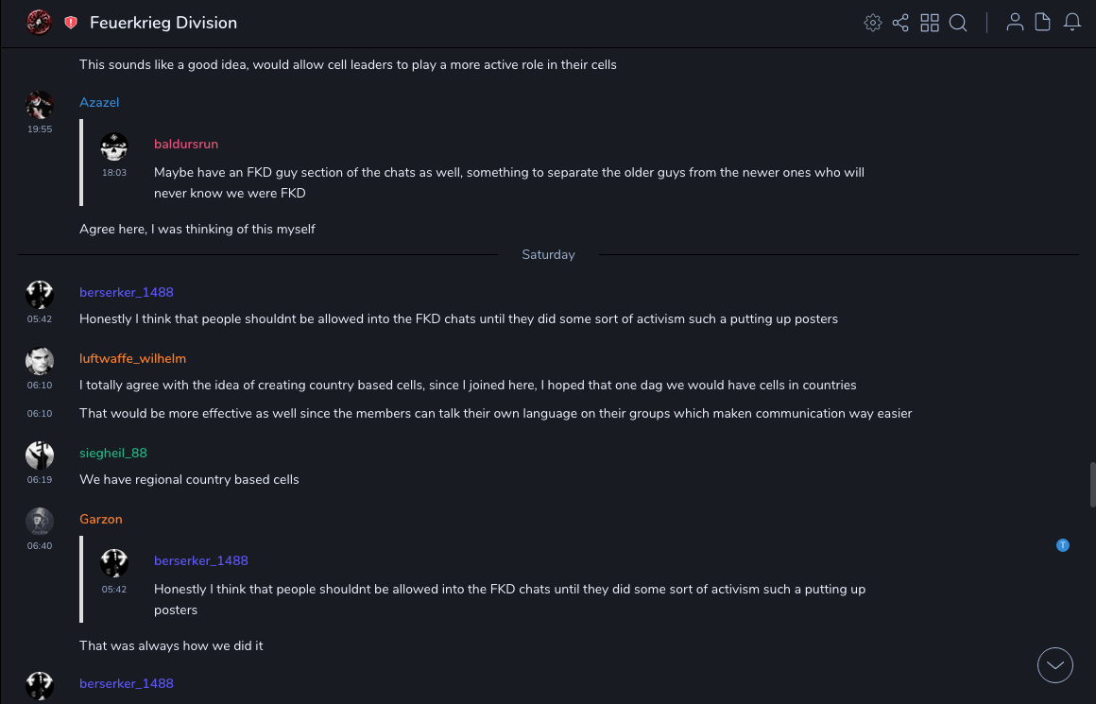
Task: Click the red shield warning badge
Action: [x=71, y=23]
